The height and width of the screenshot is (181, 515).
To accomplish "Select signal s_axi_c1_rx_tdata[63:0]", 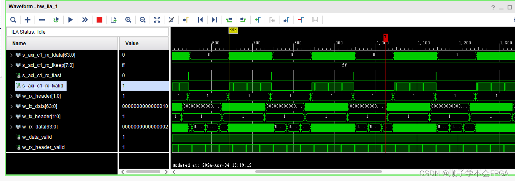I will (x=48, y=55).
